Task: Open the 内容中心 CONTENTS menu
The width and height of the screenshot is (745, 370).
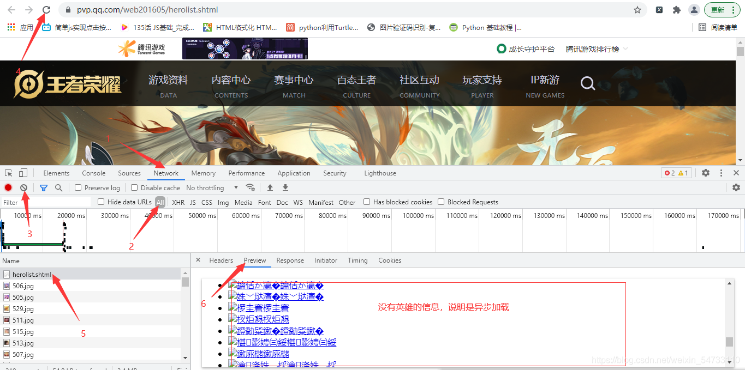Action: point(231,86)
